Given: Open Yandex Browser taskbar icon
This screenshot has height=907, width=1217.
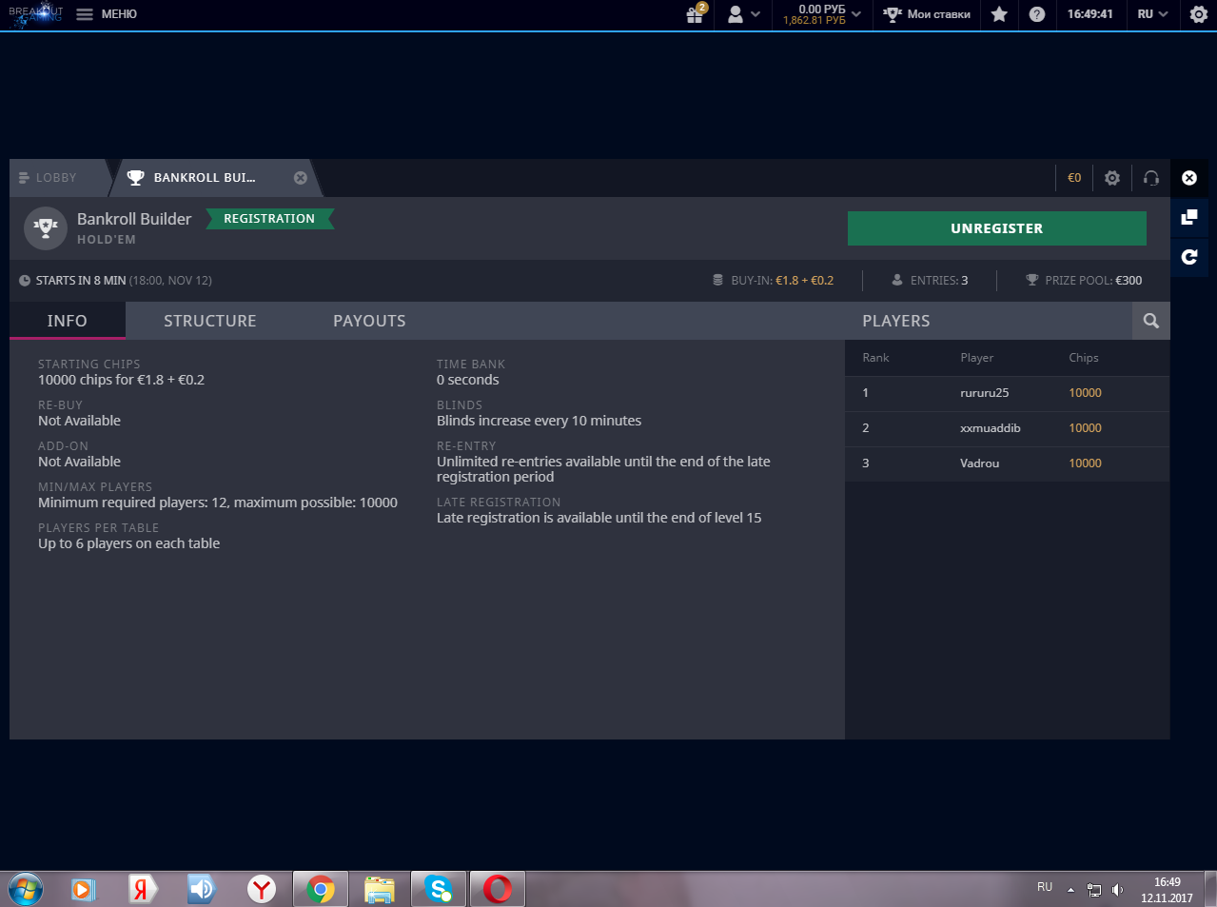Looking at the screenshot, I should coord(261,889).
